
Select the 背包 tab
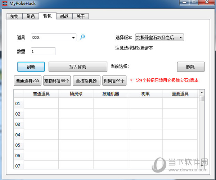tap(48, 16)
